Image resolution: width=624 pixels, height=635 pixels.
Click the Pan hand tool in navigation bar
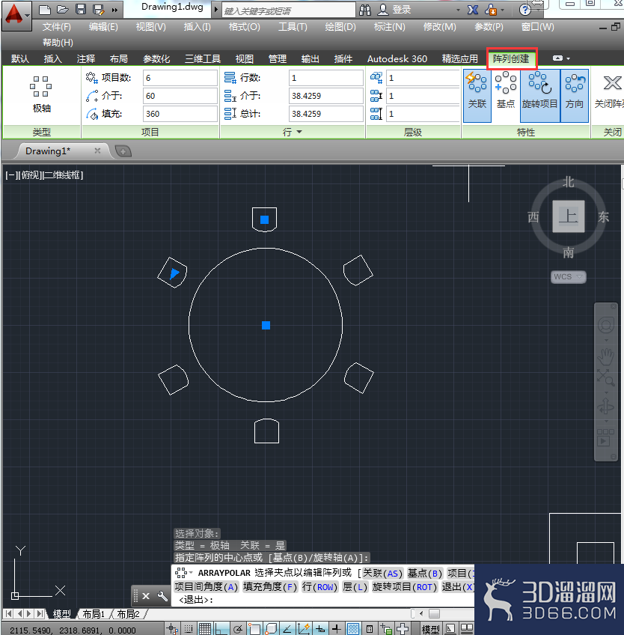(x=605, y=356)
